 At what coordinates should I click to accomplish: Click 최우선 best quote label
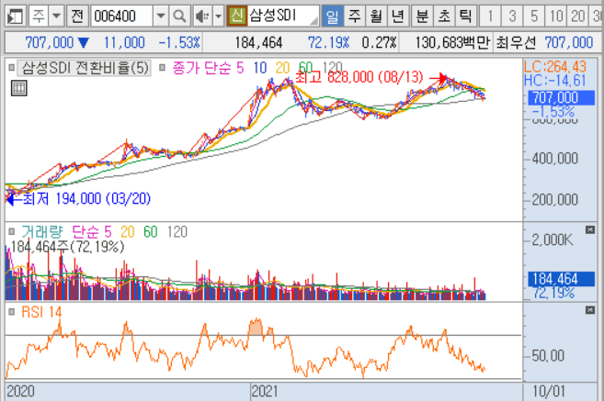point(516,43)
